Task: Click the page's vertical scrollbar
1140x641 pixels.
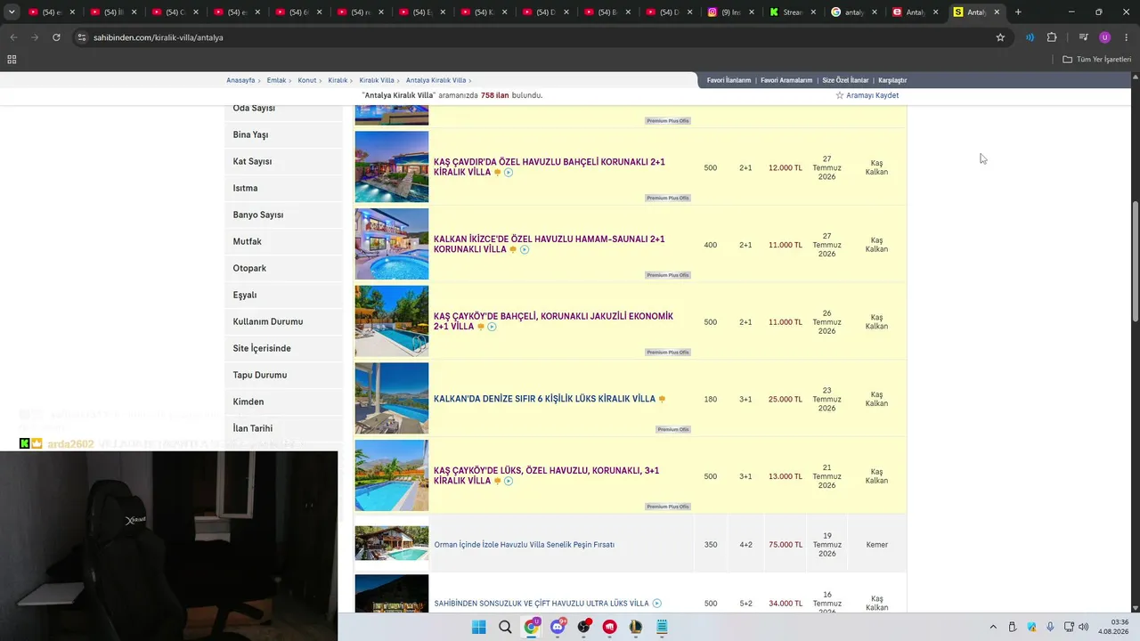Action: (x=1135, y=263)
